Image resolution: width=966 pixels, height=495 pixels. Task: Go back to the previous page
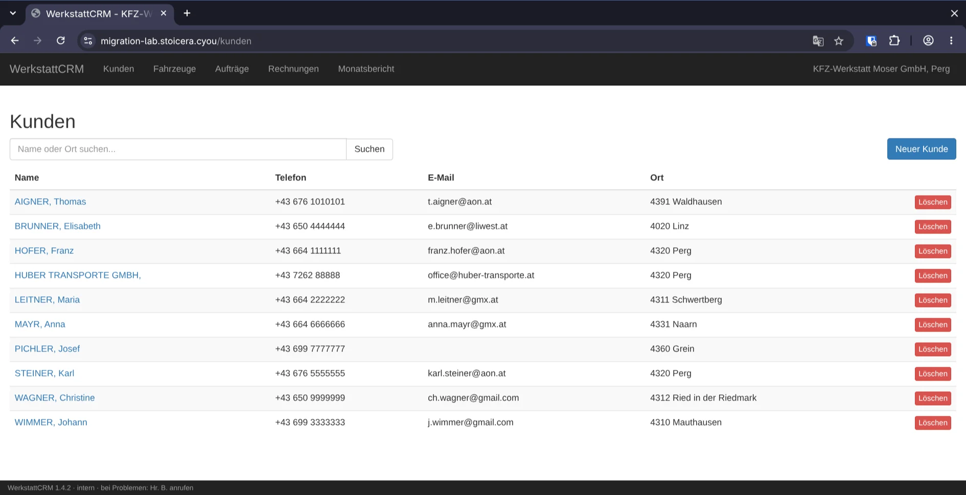[15, 41]
